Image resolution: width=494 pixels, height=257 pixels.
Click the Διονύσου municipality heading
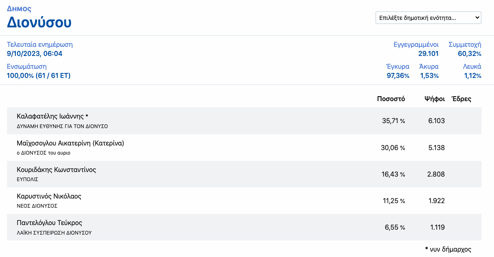coord(39,22)
